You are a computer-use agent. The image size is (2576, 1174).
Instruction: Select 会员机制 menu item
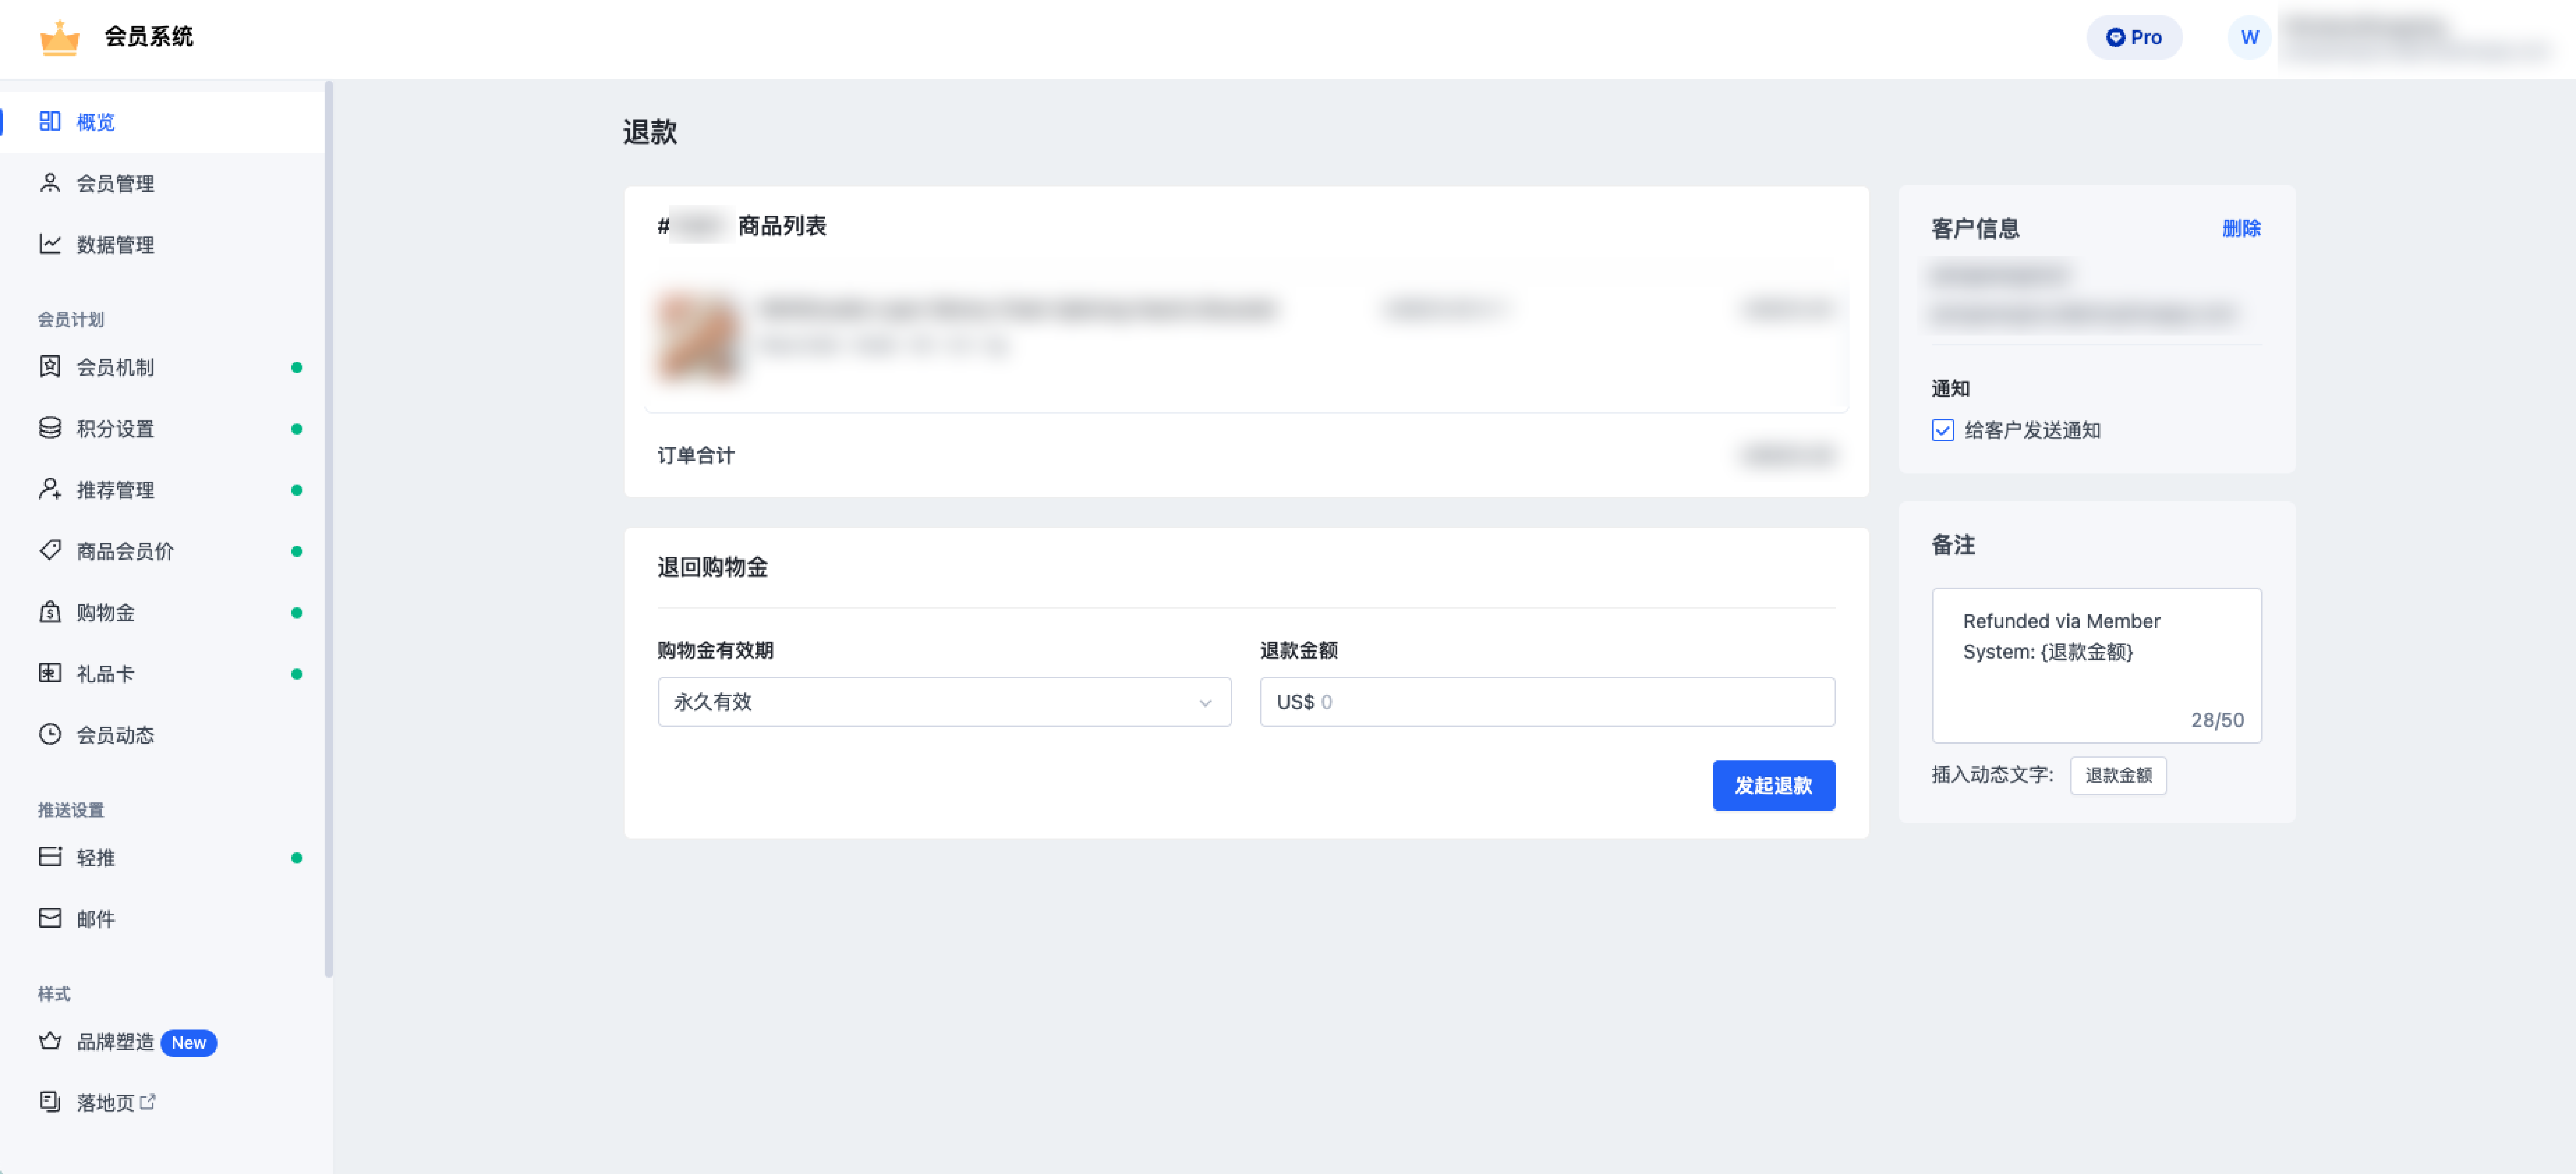[162, 367]
